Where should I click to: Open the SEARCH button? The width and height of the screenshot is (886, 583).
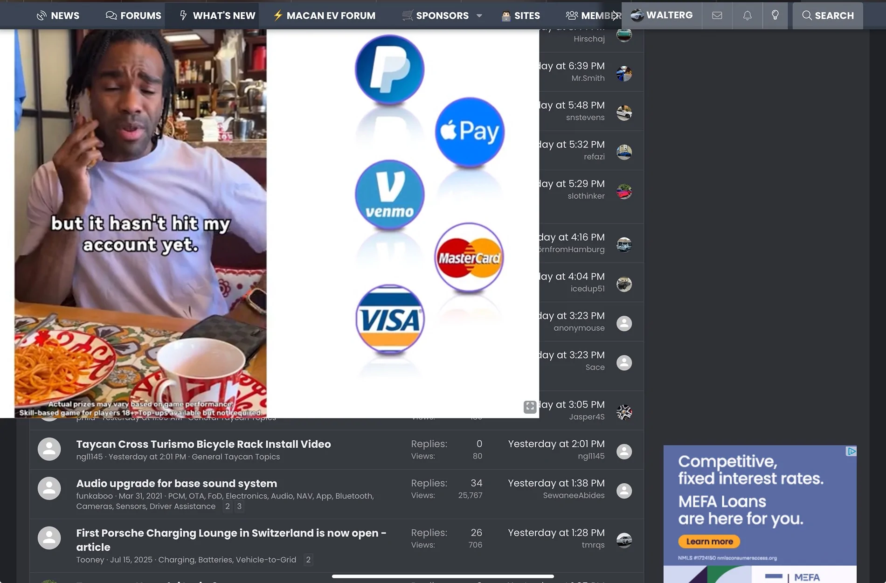coord(828,15)
